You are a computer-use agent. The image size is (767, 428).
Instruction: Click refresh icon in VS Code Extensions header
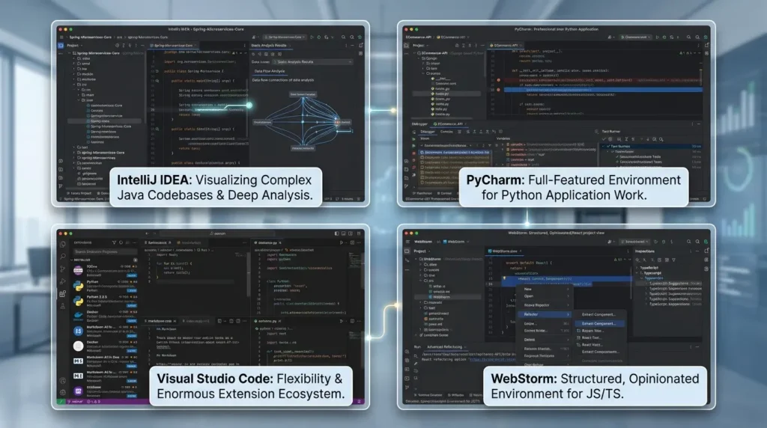coord(121,242)
